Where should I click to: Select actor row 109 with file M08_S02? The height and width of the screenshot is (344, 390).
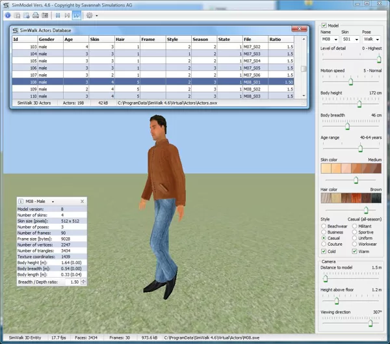[153, 89]
